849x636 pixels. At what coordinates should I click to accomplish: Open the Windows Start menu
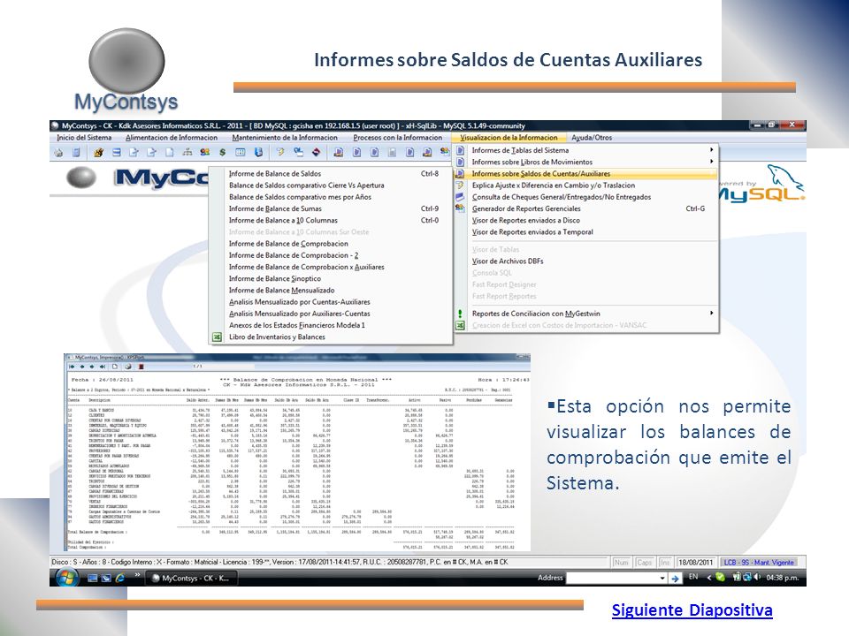point(66,577)
